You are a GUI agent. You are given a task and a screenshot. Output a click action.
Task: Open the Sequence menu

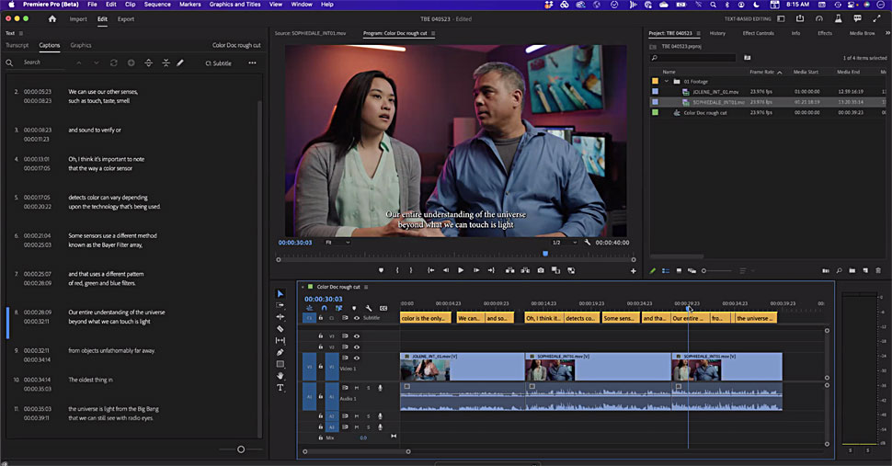[157, 5]
